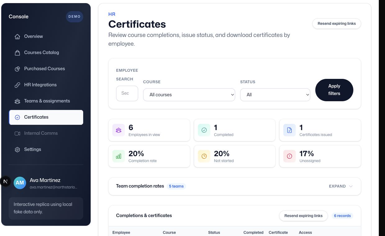
Task: Click Resend expiring links beside 6 records
Action: [x=303, y=216]
